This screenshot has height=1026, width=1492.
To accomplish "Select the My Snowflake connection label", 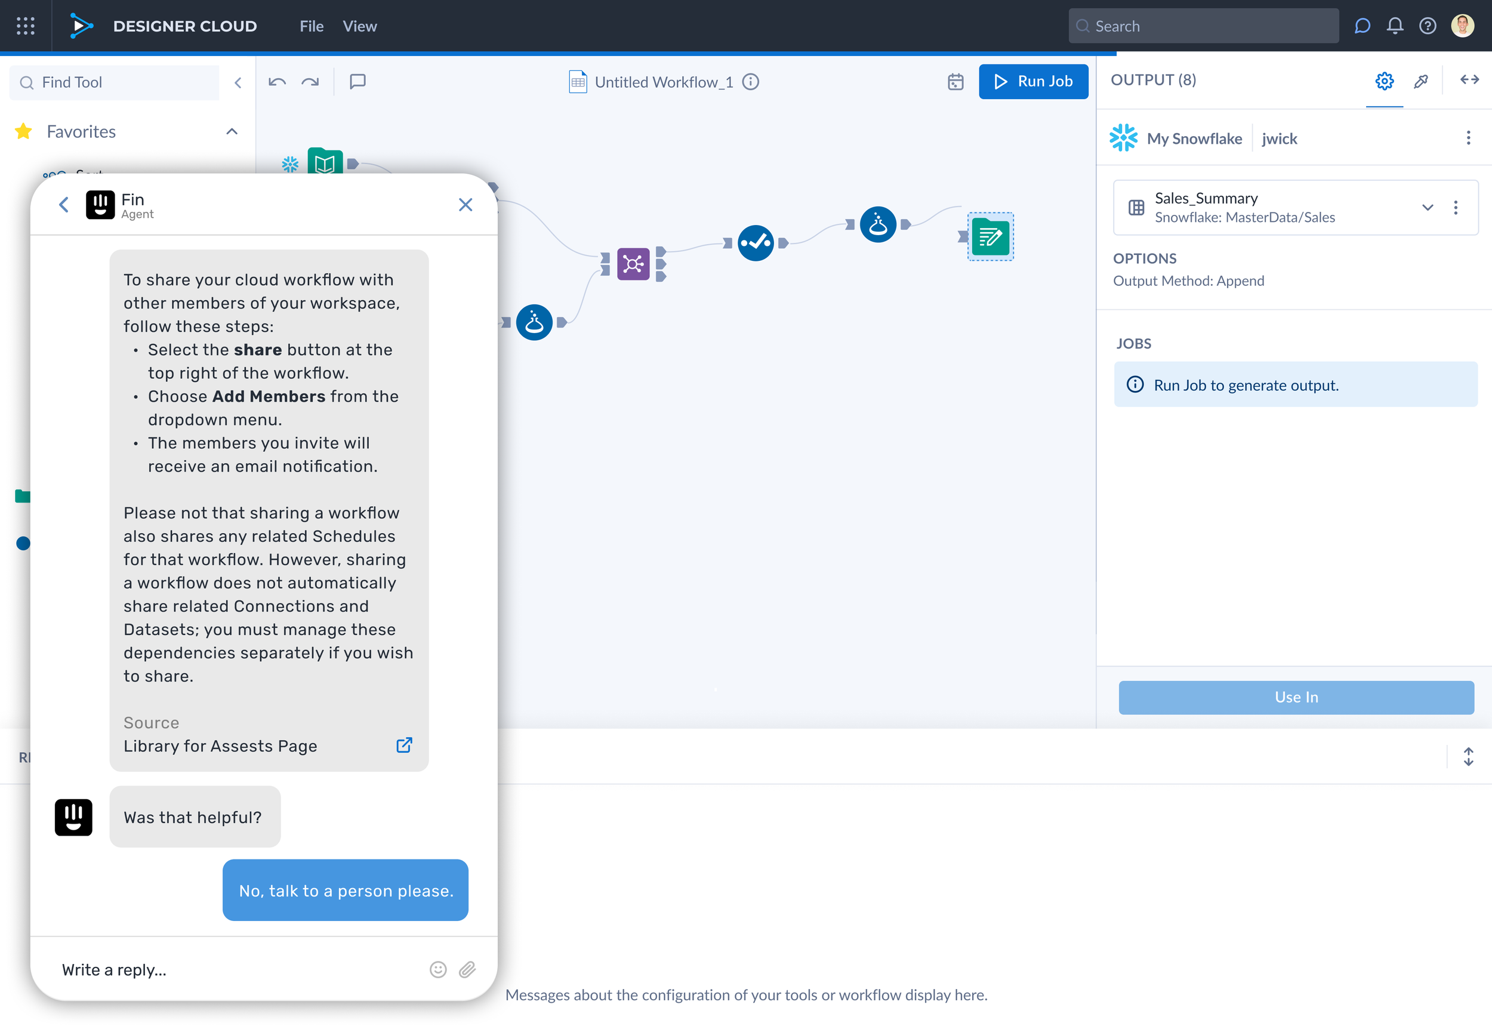I will (1194, 139).
